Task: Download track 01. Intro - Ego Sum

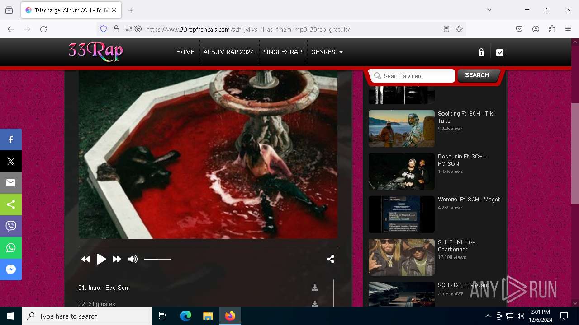Action: (x=315, y=288)
